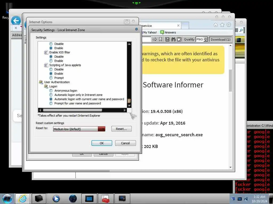This screenshot has width=273, height=204.
Task: Open My Yahoo! favorites bar link
Action: pyautogui.click(x=149, y=32)
